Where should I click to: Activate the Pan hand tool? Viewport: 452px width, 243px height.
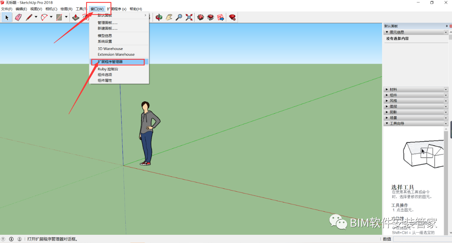coord(169,17)
